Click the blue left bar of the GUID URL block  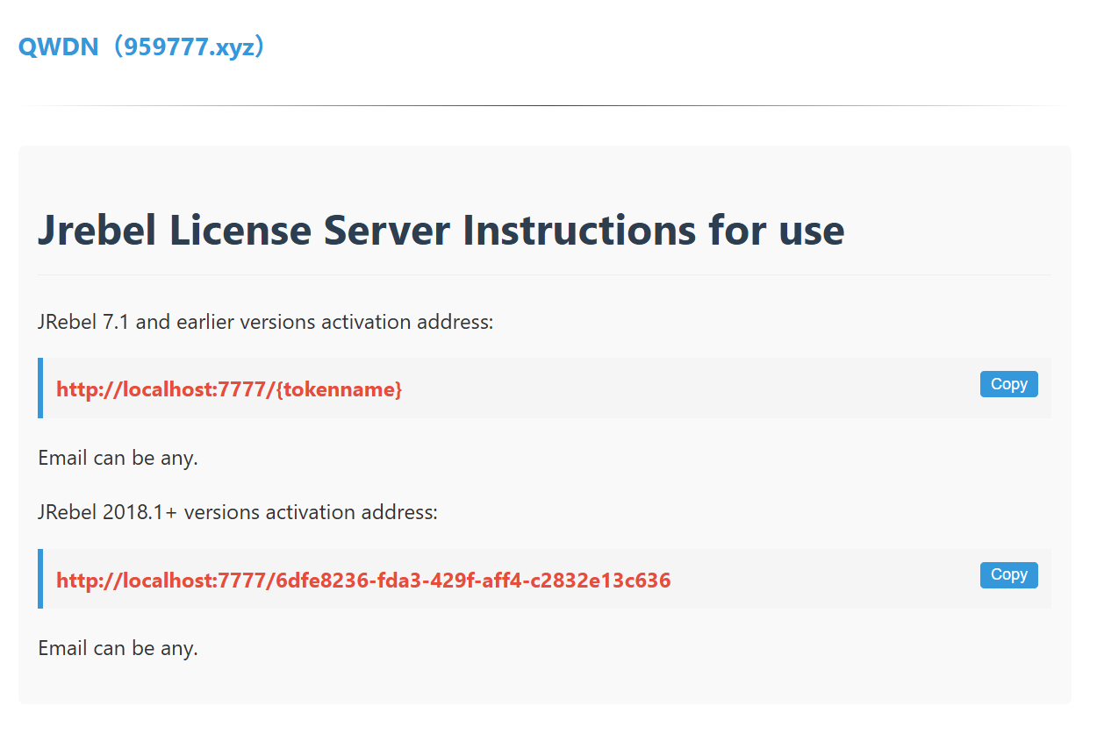(40, 579)
